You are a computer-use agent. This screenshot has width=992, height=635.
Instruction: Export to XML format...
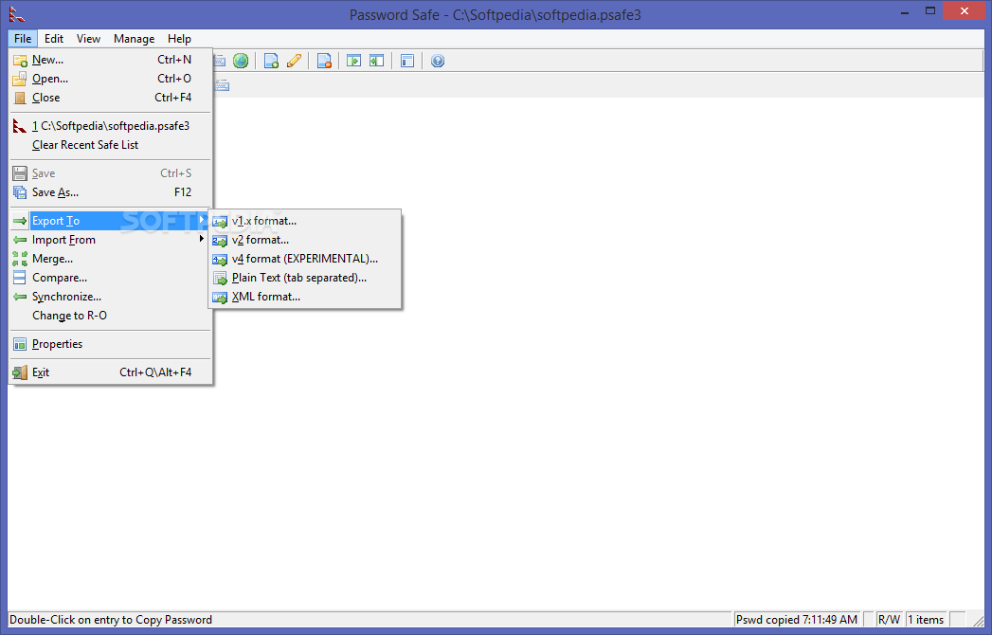click(305, 297)
